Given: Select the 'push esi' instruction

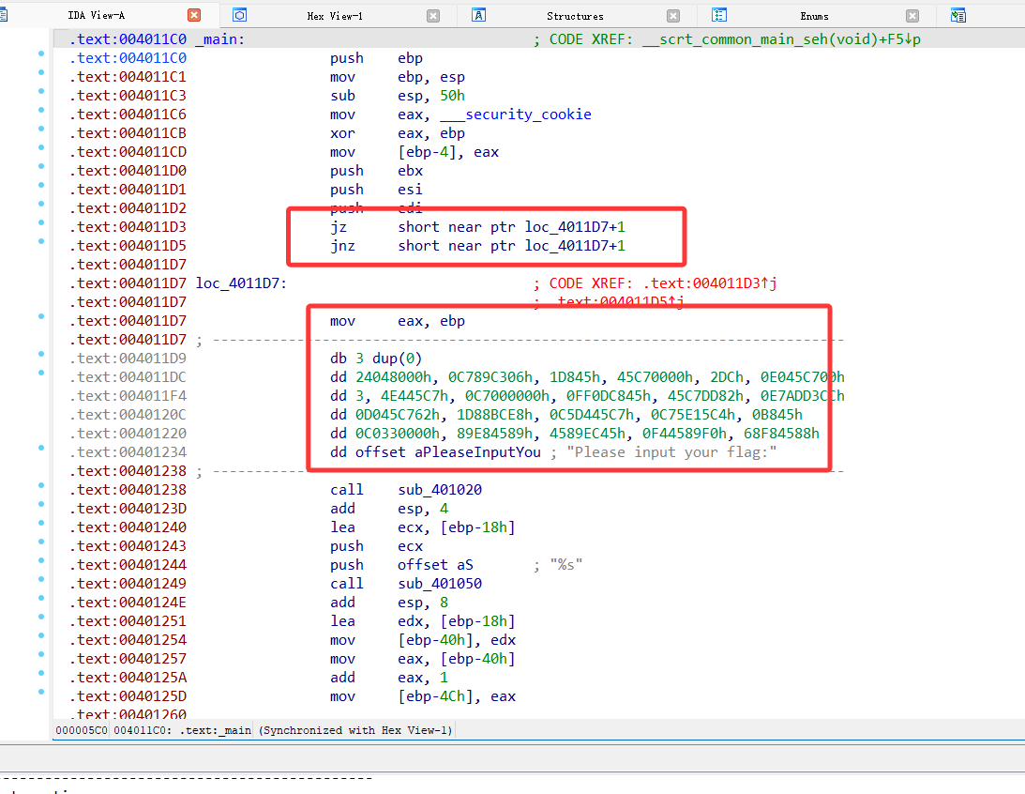Looking at the screenshot, I should tap(377, 190).
